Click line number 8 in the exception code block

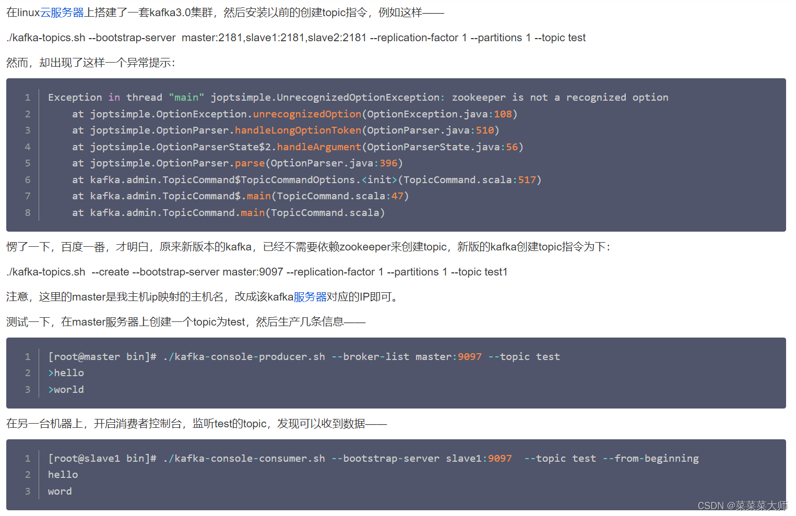pos(28,212)
